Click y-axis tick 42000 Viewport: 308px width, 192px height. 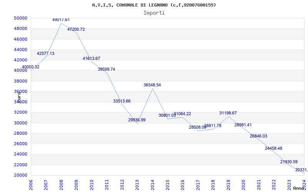click(20, 60)
